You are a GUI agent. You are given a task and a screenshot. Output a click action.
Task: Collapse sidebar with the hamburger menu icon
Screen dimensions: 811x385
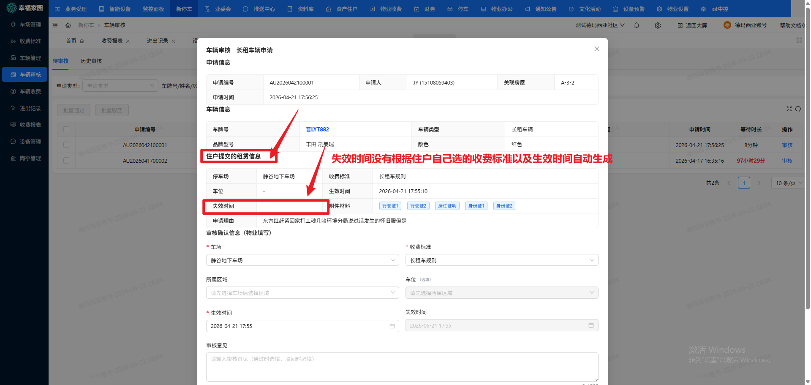(x=55, y=25)
